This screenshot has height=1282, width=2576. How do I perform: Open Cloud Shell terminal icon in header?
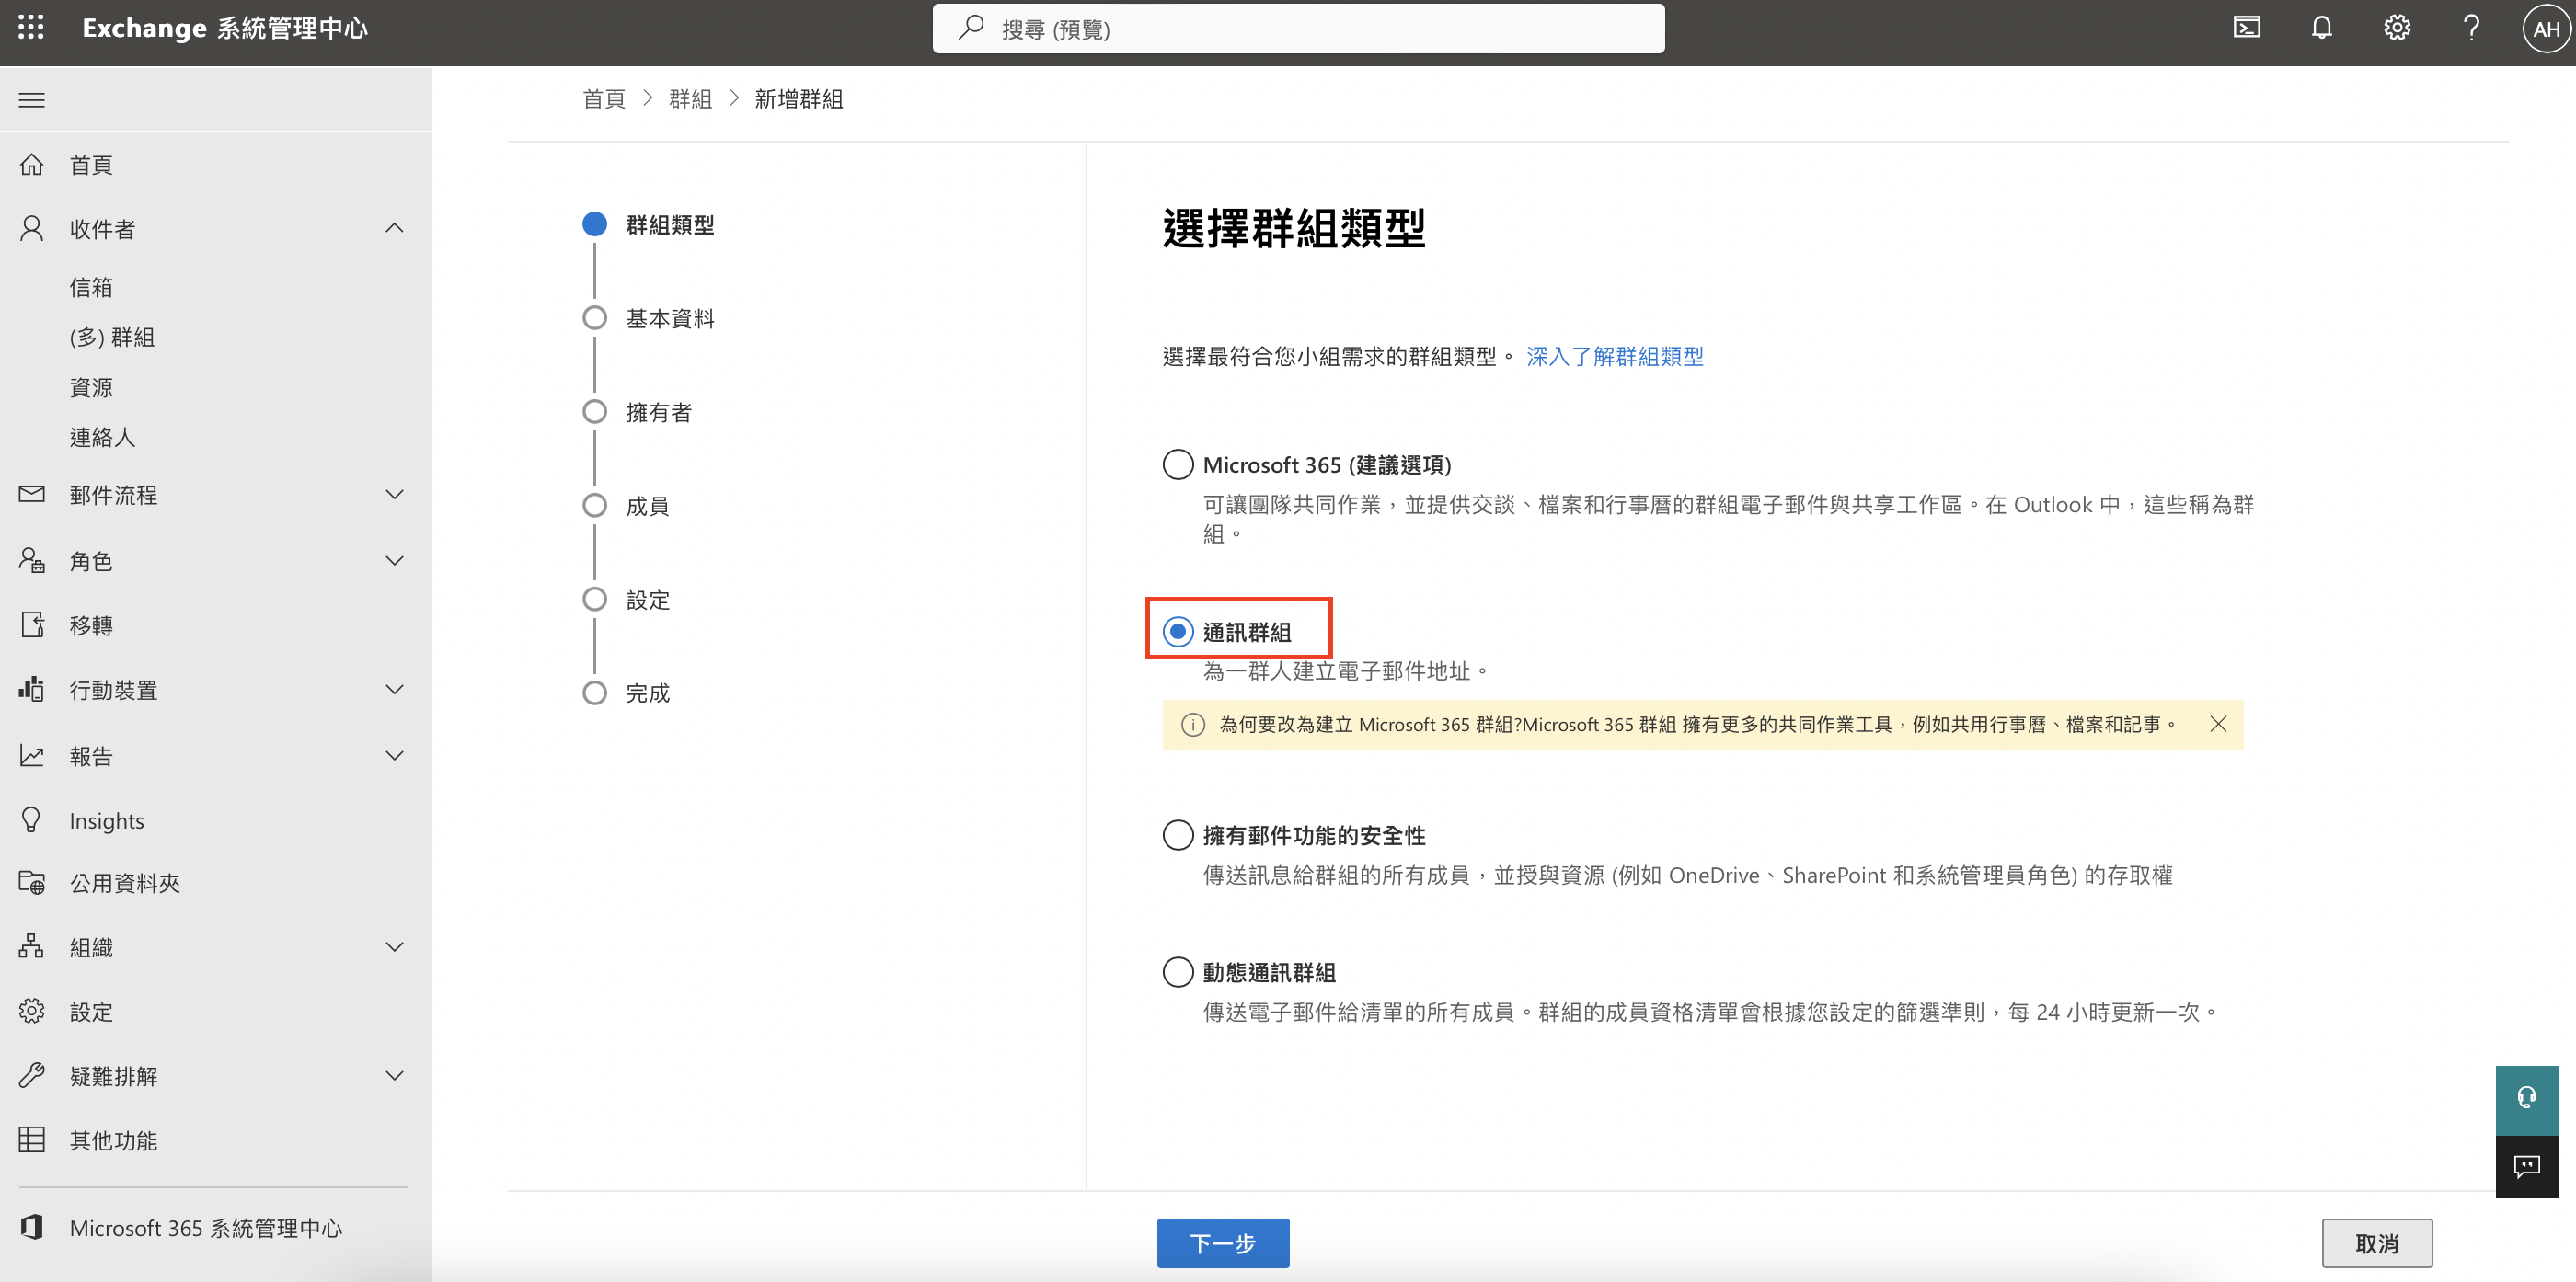[x=2246, y=28]
